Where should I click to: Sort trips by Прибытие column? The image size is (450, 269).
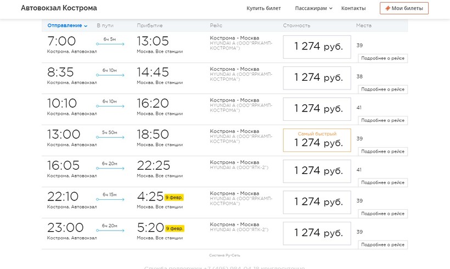(x=149, y=26)
